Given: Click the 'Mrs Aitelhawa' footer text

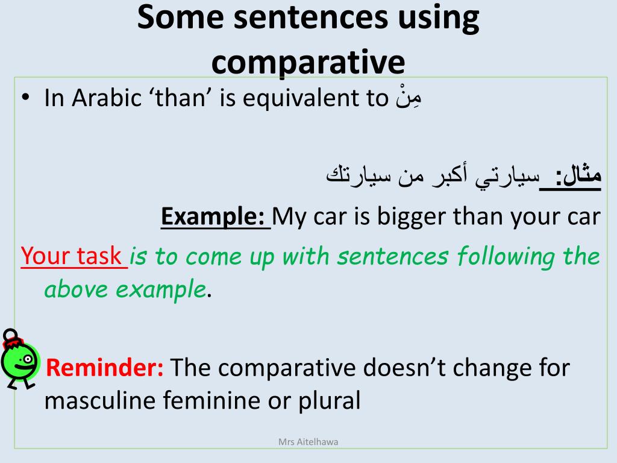Looking at the screenshot, I should coord(308,442).
